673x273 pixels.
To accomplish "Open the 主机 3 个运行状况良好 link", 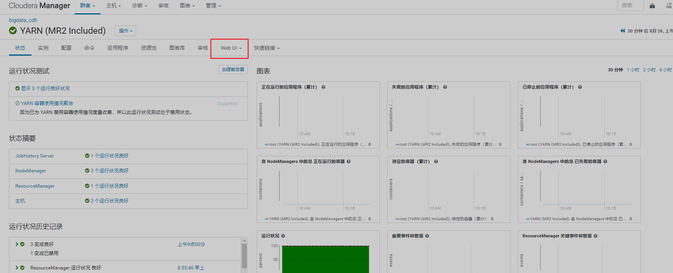I will tap(110, 201).
